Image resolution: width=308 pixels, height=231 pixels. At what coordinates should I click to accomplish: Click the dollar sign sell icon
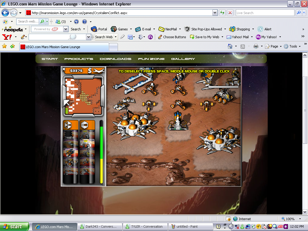[x=90, y=70]
